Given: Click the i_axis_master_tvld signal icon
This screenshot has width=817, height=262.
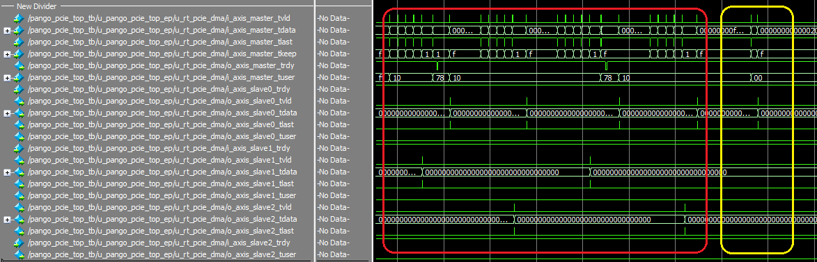Looking at the screenshot, I should click(x=20, y=18).
